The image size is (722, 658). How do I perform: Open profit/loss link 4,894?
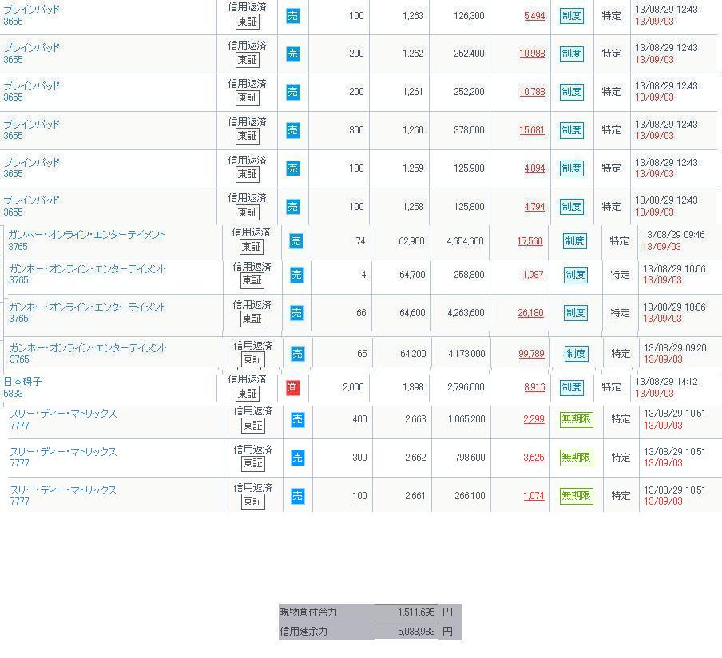pyautogui.click(x=534, y=168)
